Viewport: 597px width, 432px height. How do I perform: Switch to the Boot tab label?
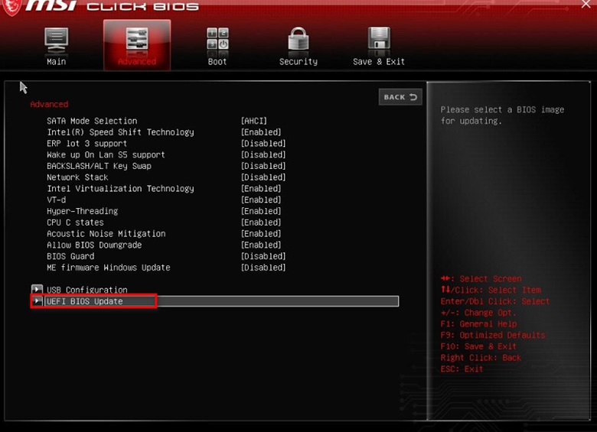click(x=217, y=62)
